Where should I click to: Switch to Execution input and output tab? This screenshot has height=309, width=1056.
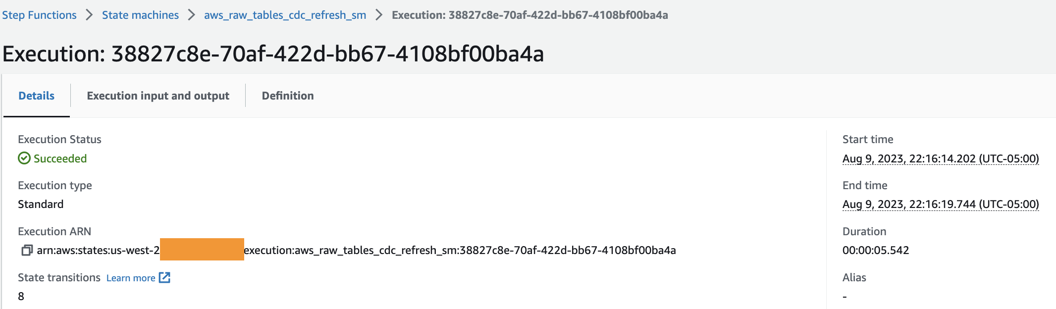coord(158,96)
